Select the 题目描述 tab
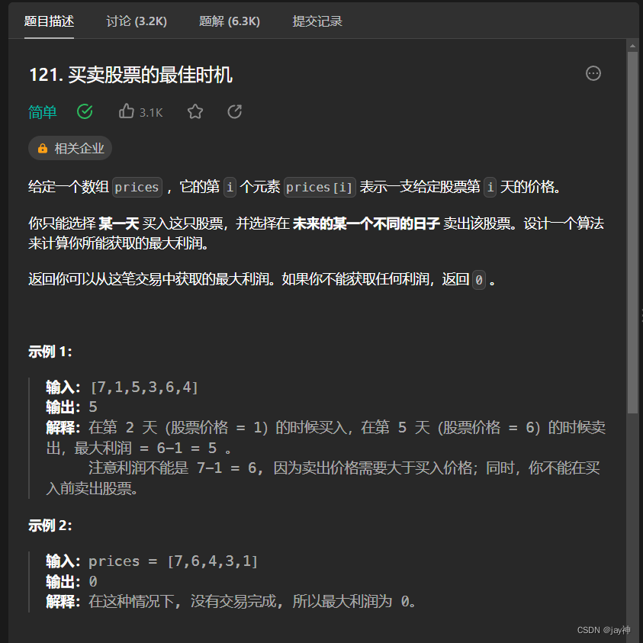The image size is (643, 643). tap(50, 21)
